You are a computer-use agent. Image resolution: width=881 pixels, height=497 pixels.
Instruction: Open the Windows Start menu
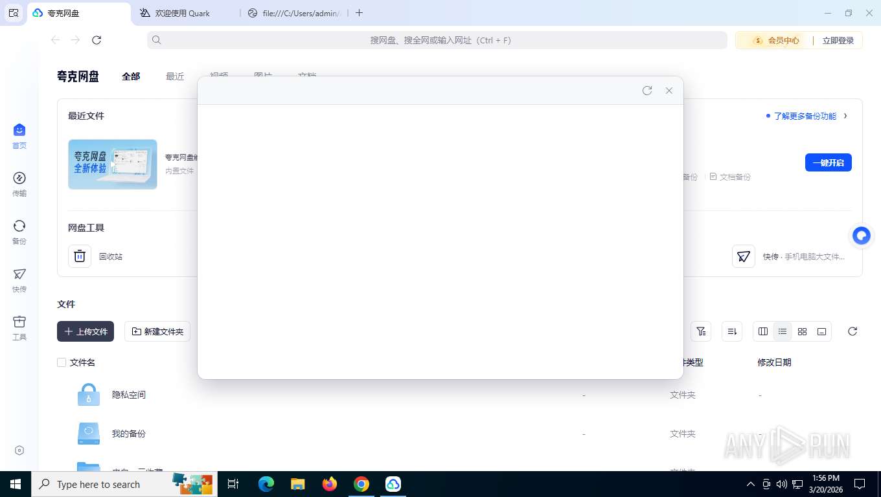pyautogui.click(x=15, y=484)
